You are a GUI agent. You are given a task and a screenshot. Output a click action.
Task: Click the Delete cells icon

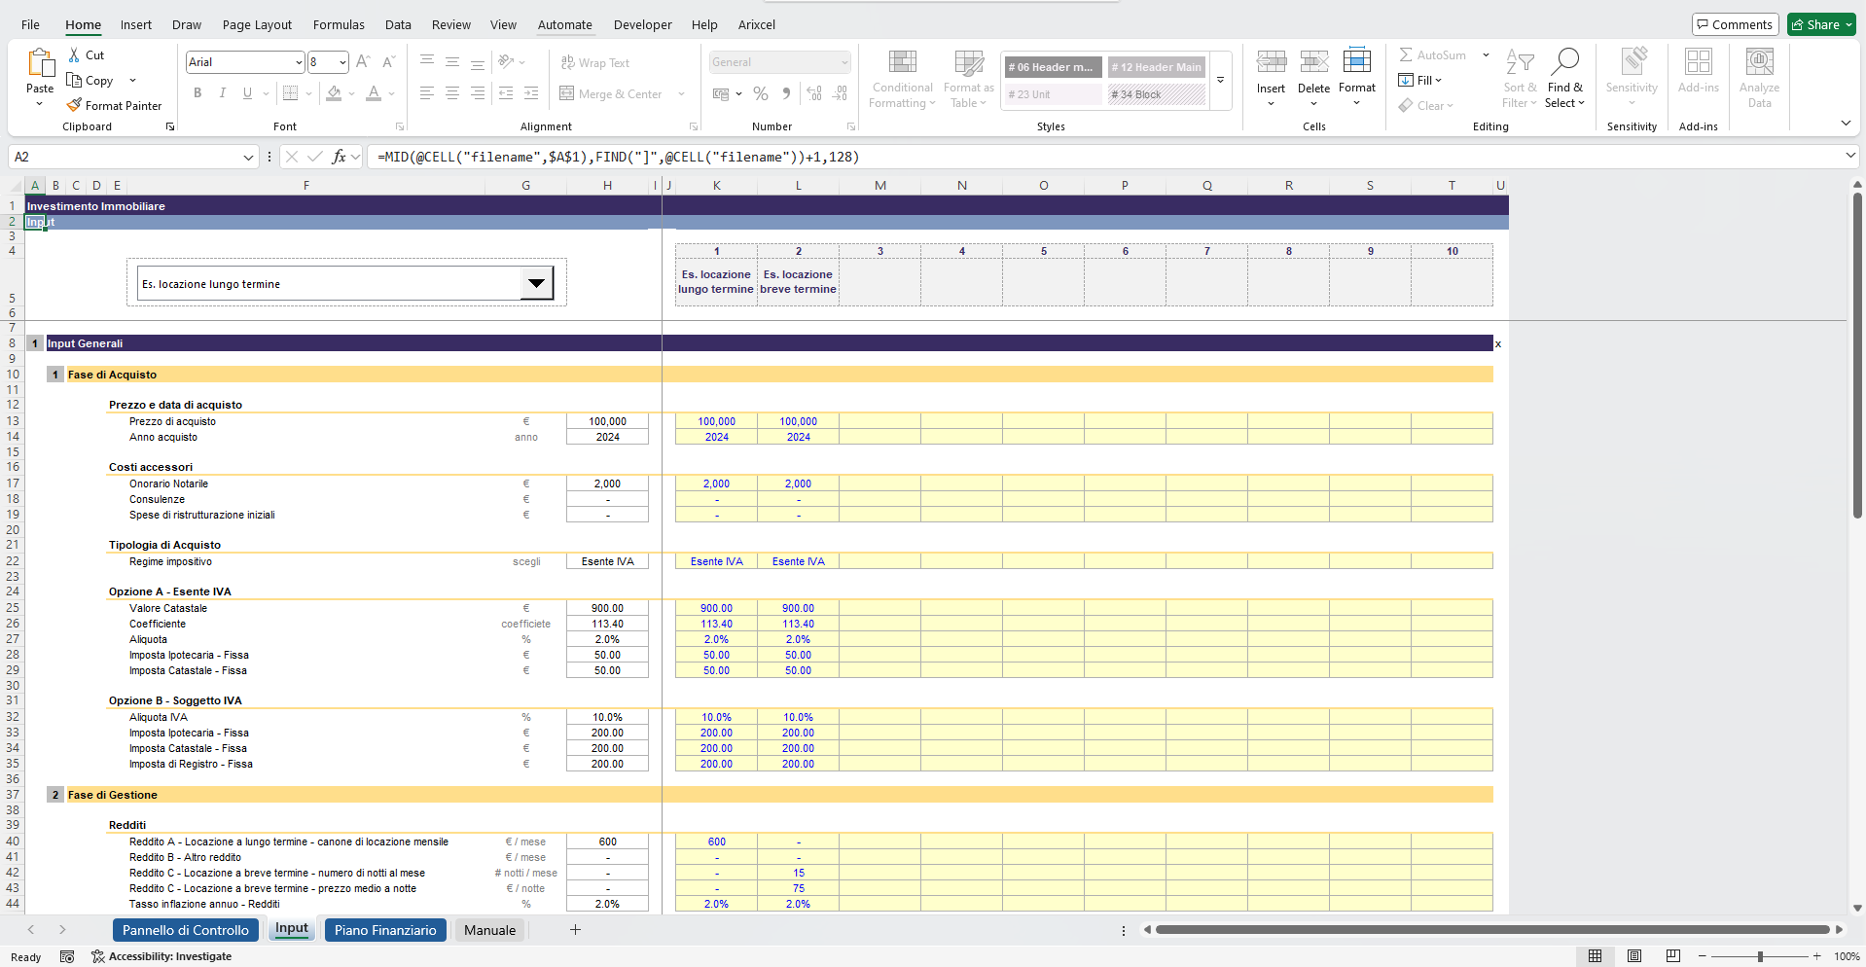[1313, 62]
